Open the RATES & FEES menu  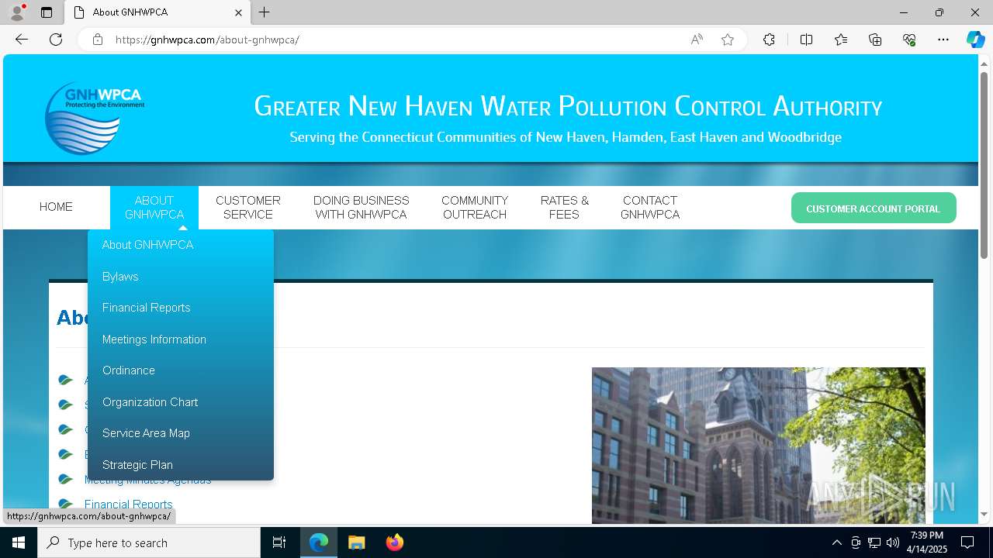(x=565, y=208)
